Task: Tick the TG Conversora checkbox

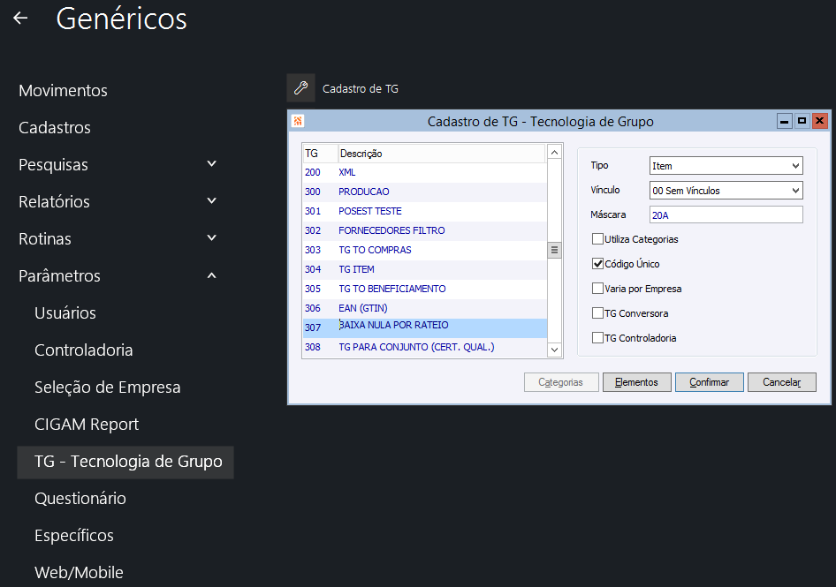Action: point(597,313)
